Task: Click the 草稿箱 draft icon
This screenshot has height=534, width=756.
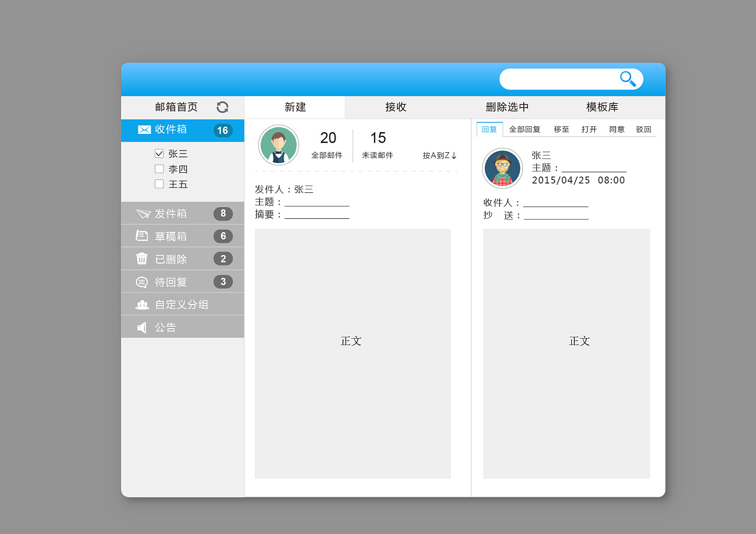Action: coord(142,235)
